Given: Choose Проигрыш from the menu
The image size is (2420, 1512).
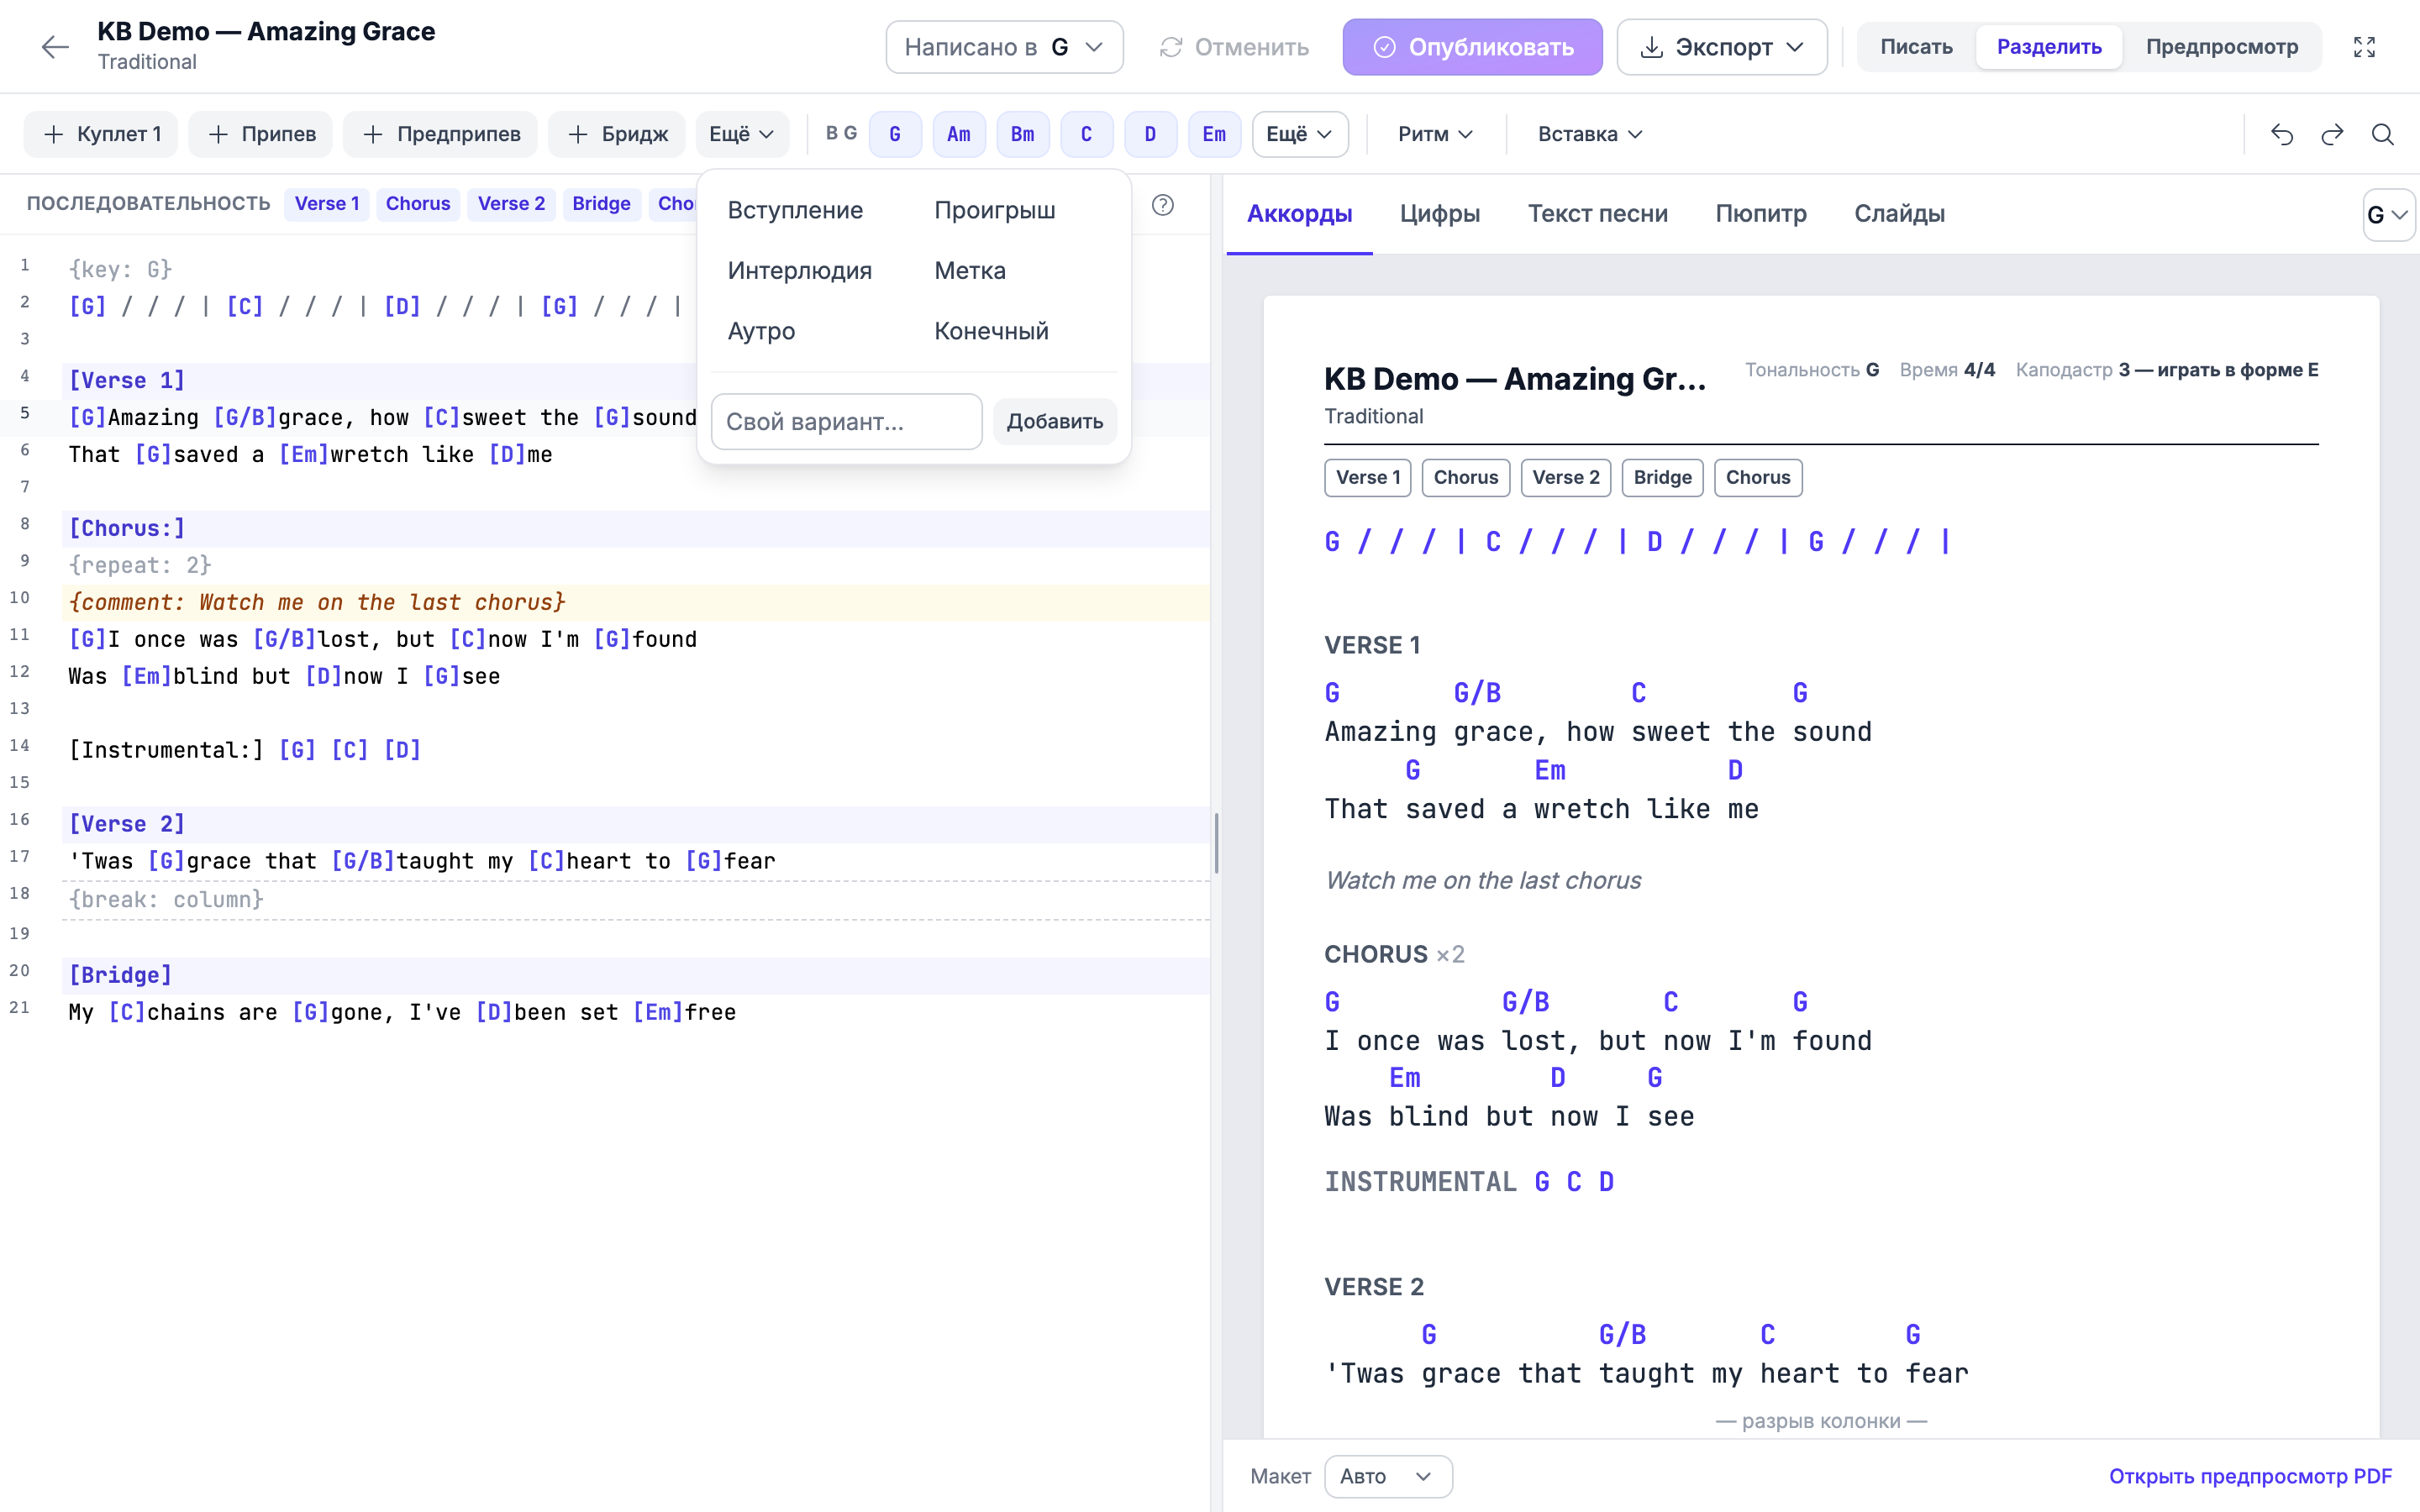Looking at the screenshot, I should tap(995, 210).
